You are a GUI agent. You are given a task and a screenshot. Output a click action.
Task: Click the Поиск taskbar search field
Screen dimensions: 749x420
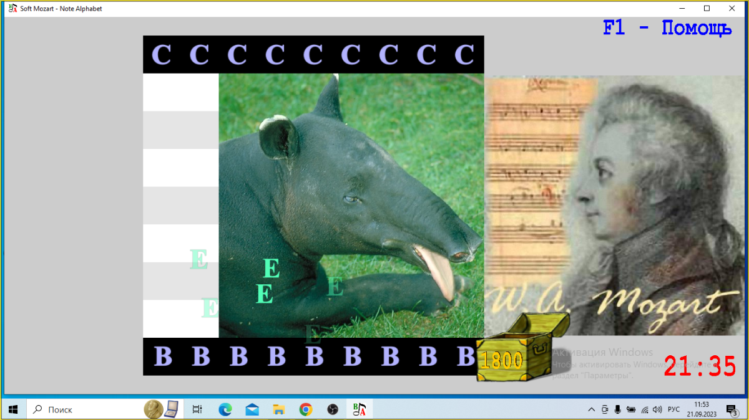coord(105,409)
